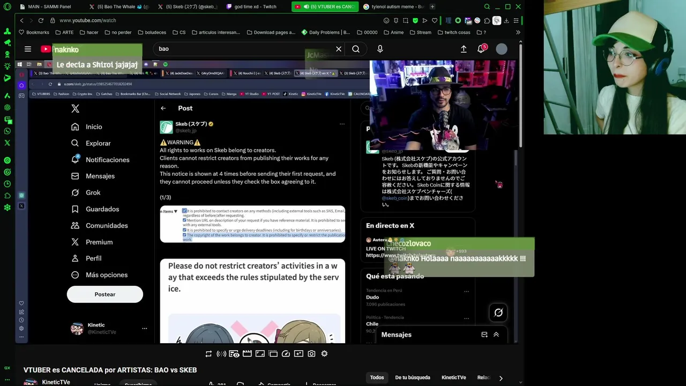Image resolution: width=686 pixels, height=386 pixels.
Task: Click the YouTube search magnifier button
Action: (356, 49)
